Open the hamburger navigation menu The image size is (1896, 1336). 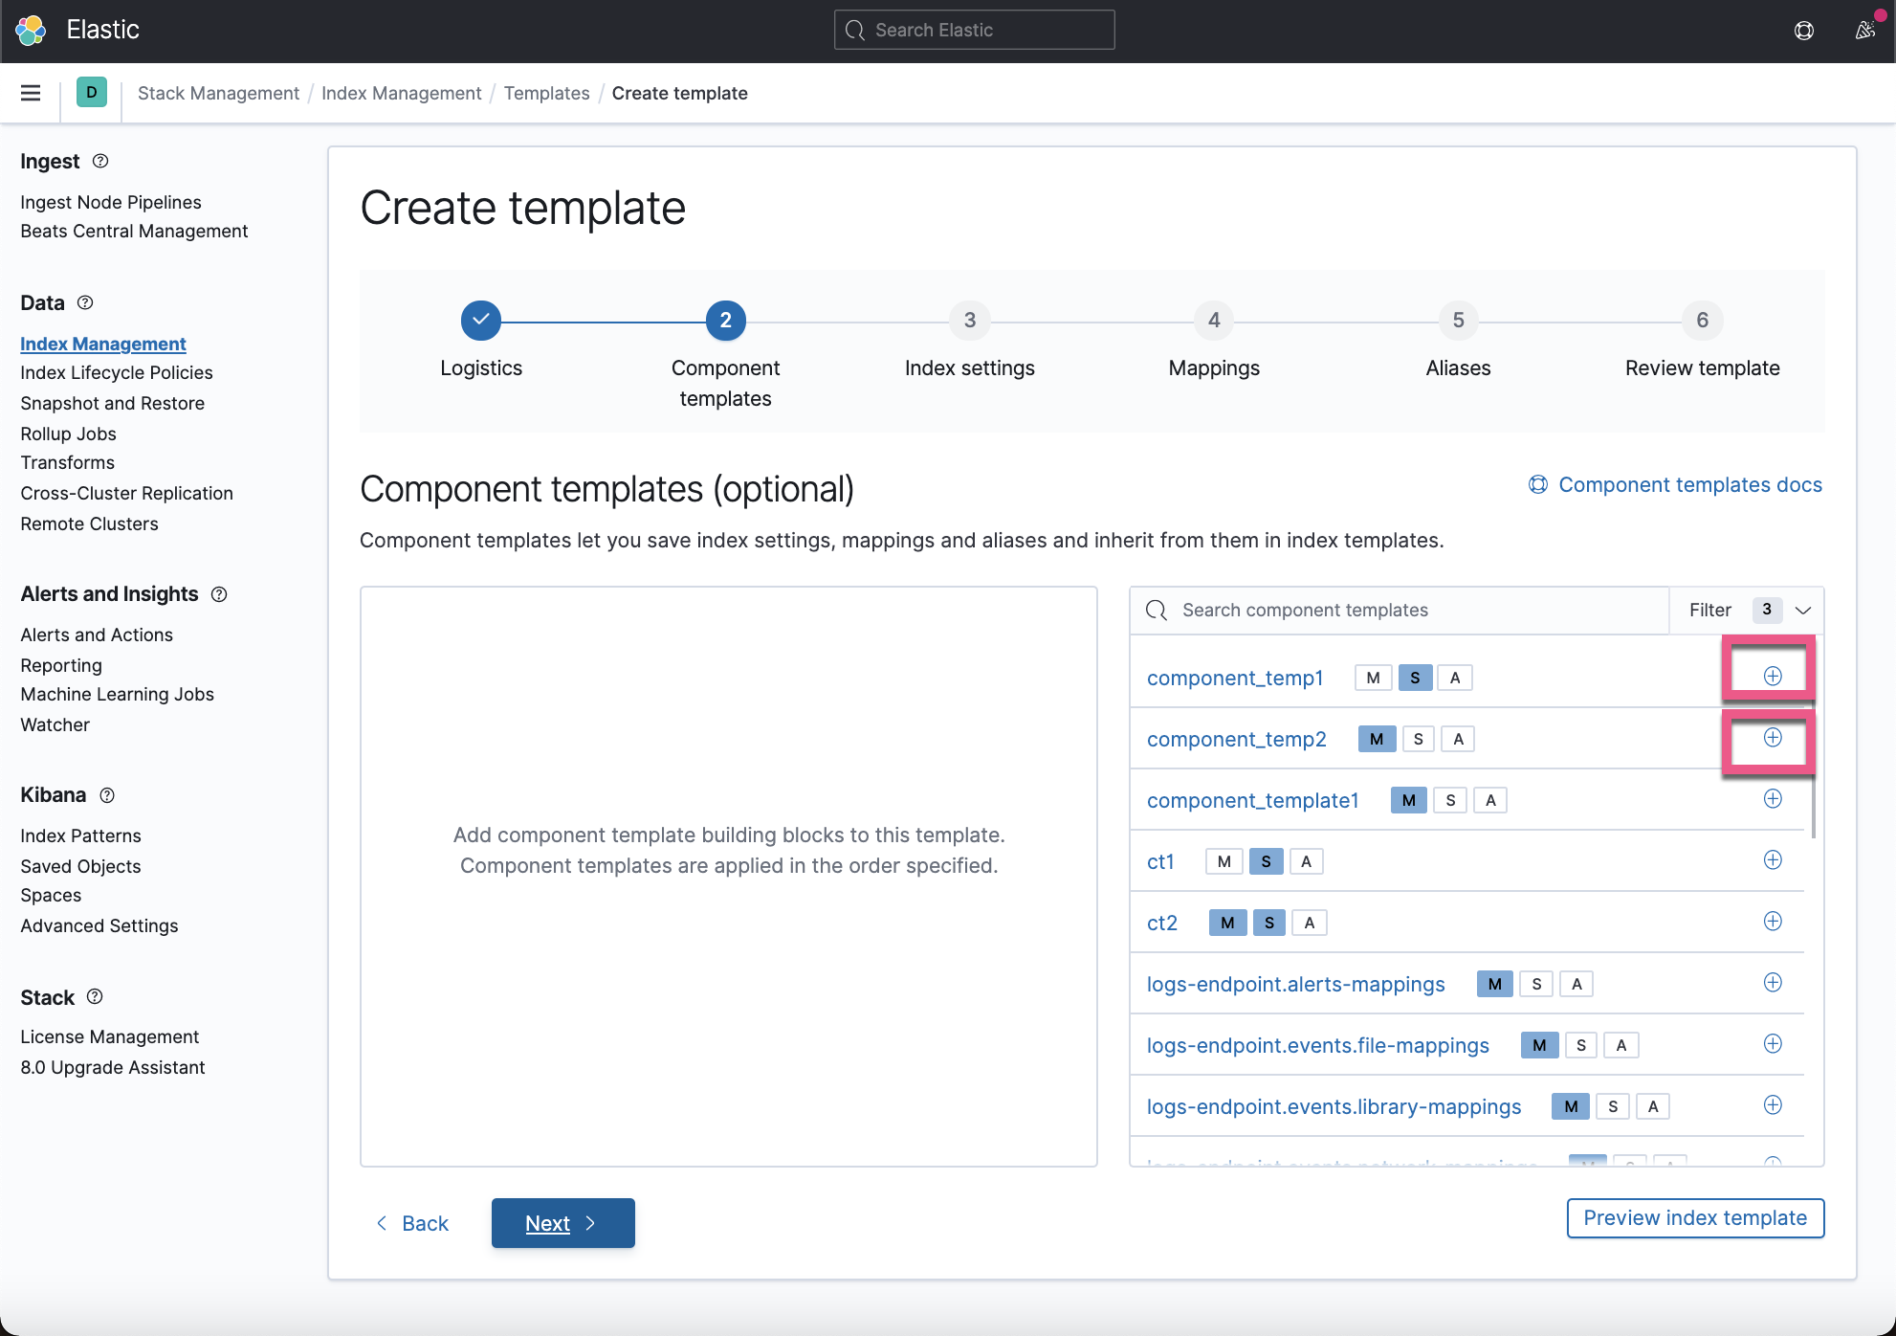(x=30, y=93)
